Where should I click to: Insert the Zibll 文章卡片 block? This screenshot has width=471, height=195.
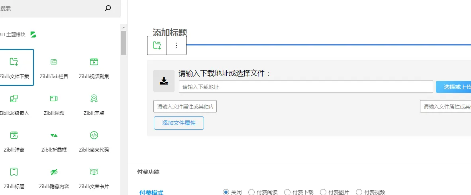(x=94, y=177)
